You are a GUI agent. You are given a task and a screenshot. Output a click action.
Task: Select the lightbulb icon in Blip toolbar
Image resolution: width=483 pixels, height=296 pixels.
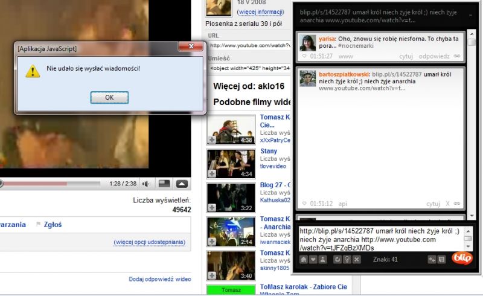coord(347,259)
